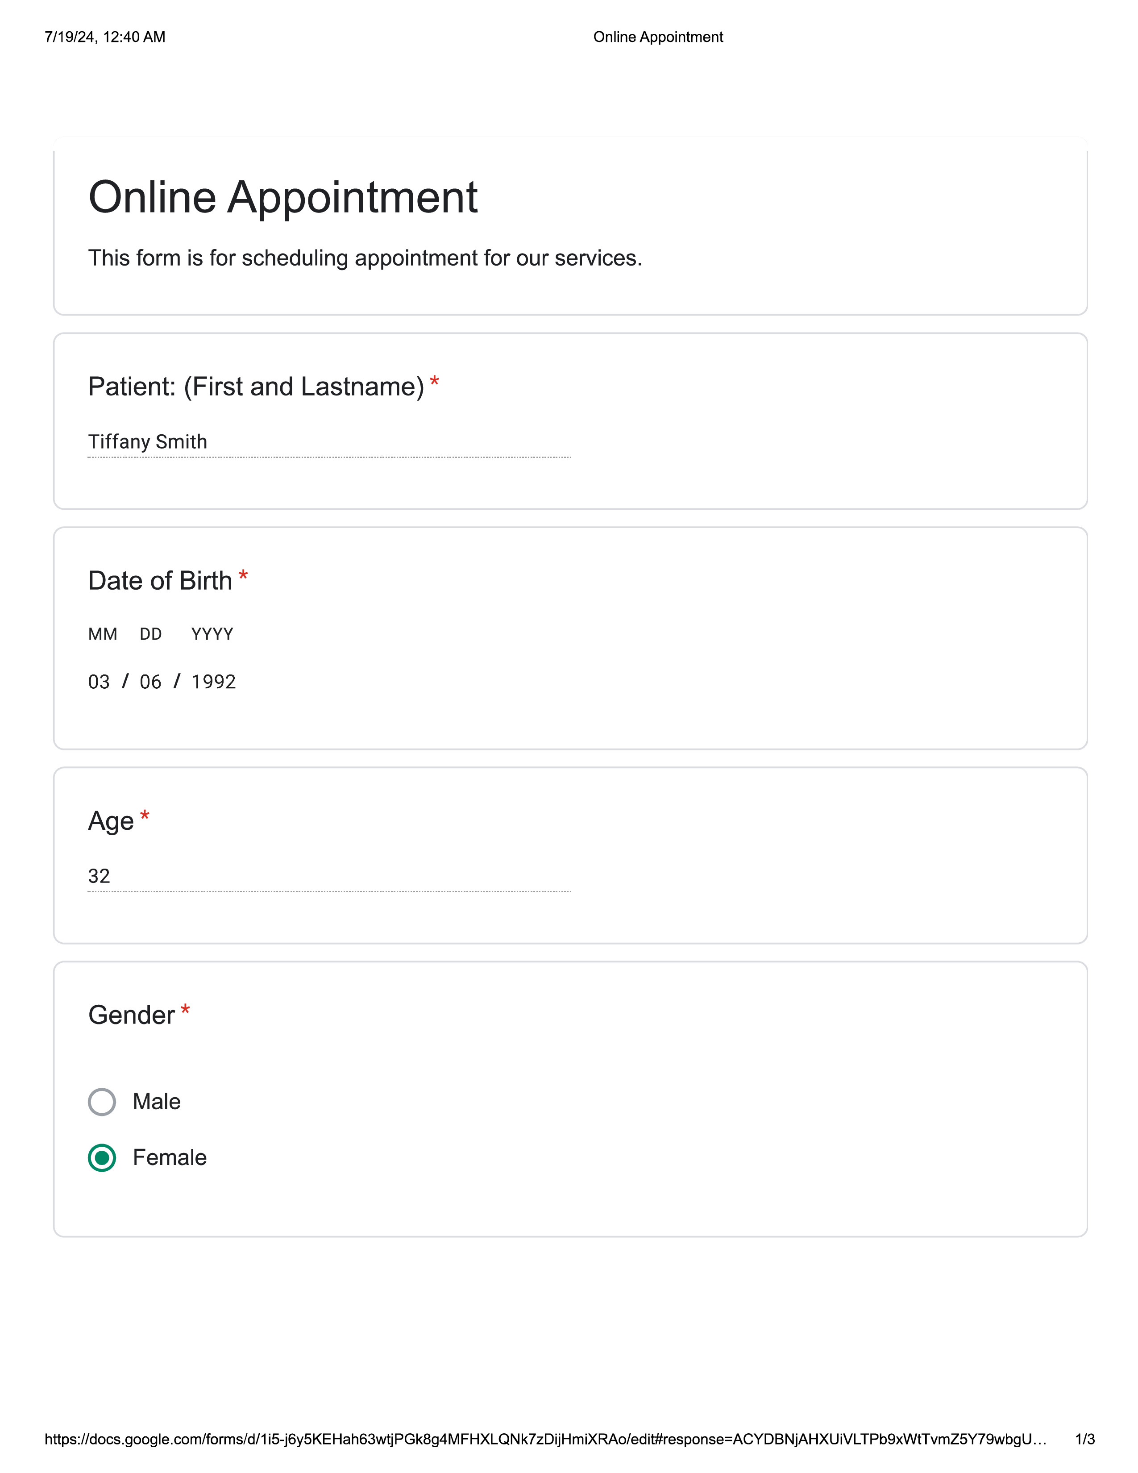The width and height of the screenshot is (1138, 1473).
Task: Click the Patient name field with Tiffany Smith
Action: tap(328, 442)
